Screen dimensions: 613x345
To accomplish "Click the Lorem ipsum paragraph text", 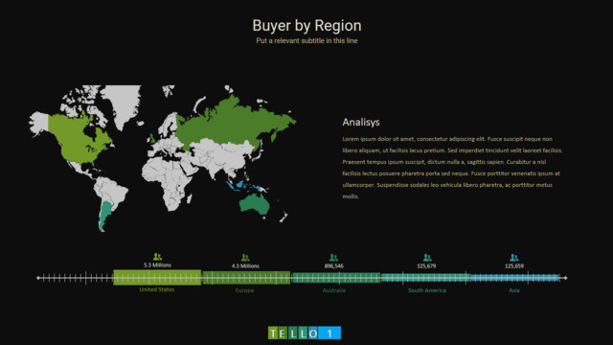I will point(452,168).
